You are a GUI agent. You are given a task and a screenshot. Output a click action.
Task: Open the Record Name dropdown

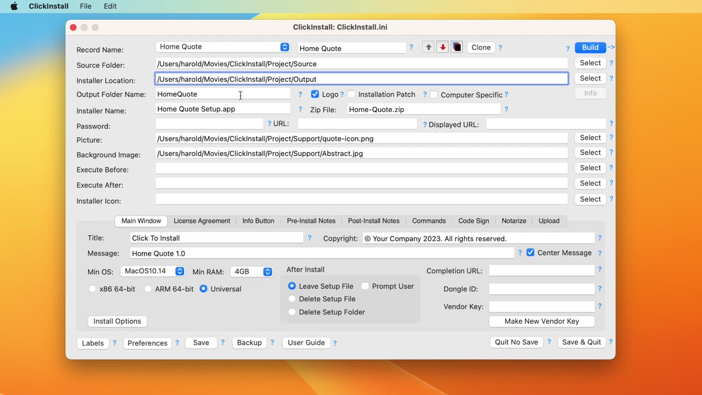[x=223, y=47]
